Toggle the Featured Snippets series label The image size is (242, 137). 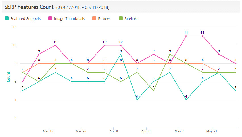click(25, 19)
